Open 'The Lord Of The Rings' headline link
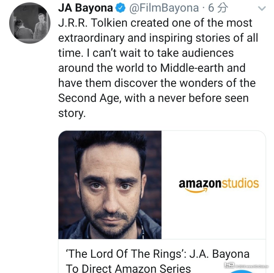This screenshot has width=274, height=273. [157, 254]
